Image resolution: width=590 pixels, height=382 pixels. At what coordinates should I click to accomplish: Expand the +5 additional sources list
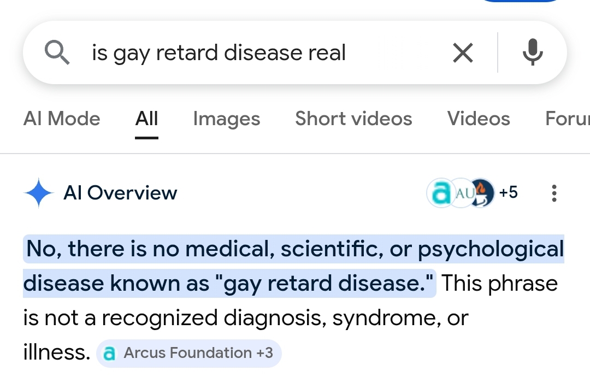(508, 192)
